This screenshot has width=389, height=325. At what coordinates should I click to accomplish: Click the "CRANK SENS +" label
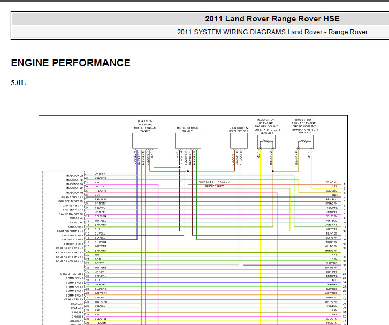click(x=74, y=299)
